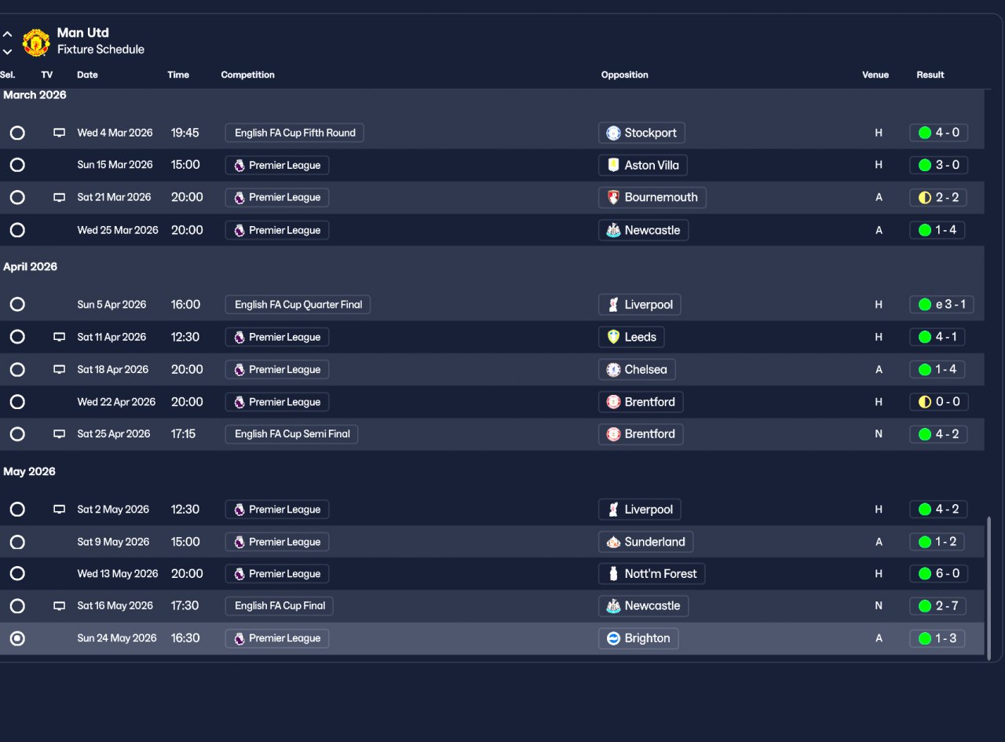The image size is (1005, 742).
Task: View the 3 - 0 result against Aston Villa
Action: (939, 165)
